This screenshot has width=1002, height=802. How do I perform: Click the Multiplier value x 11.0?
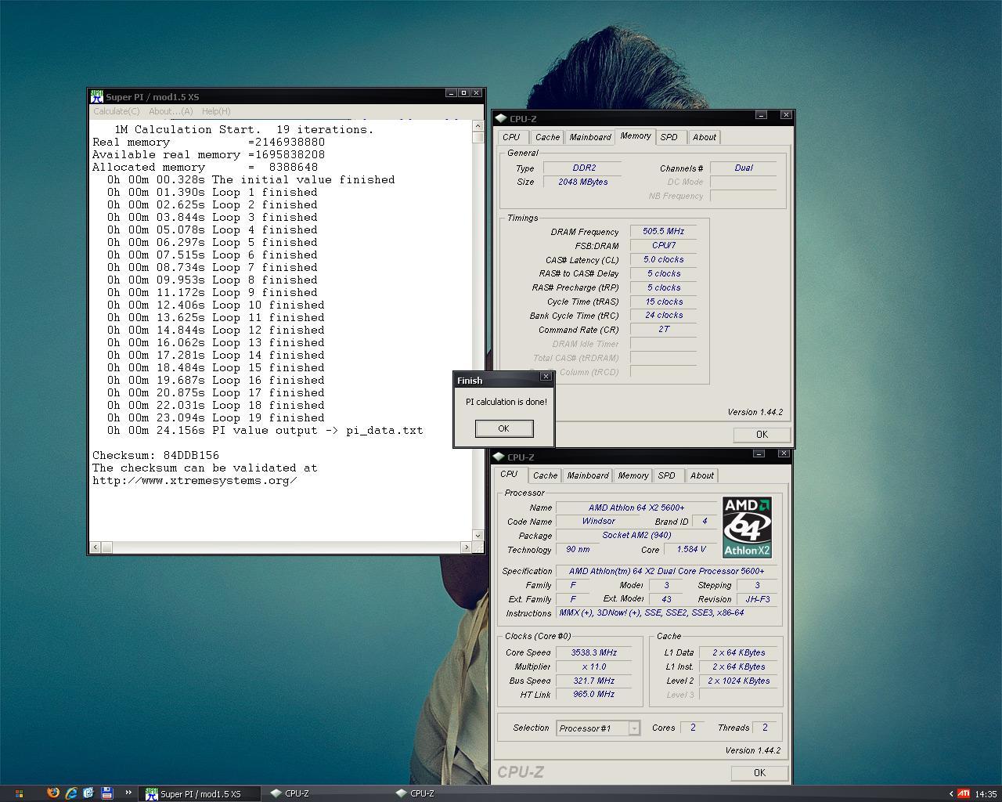593,667
